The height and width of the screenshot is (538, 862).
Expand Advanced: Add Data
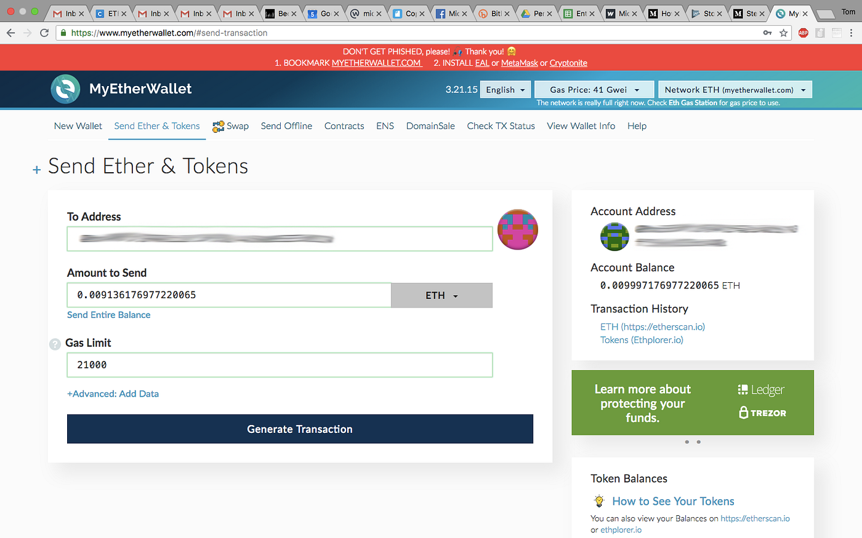[113, 394]
